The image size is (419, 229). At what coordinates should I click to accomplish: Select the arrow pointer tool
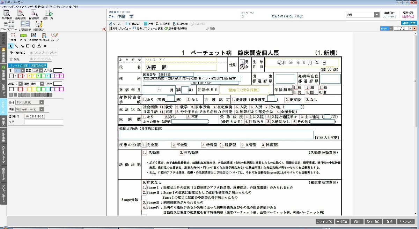point(11,46)
